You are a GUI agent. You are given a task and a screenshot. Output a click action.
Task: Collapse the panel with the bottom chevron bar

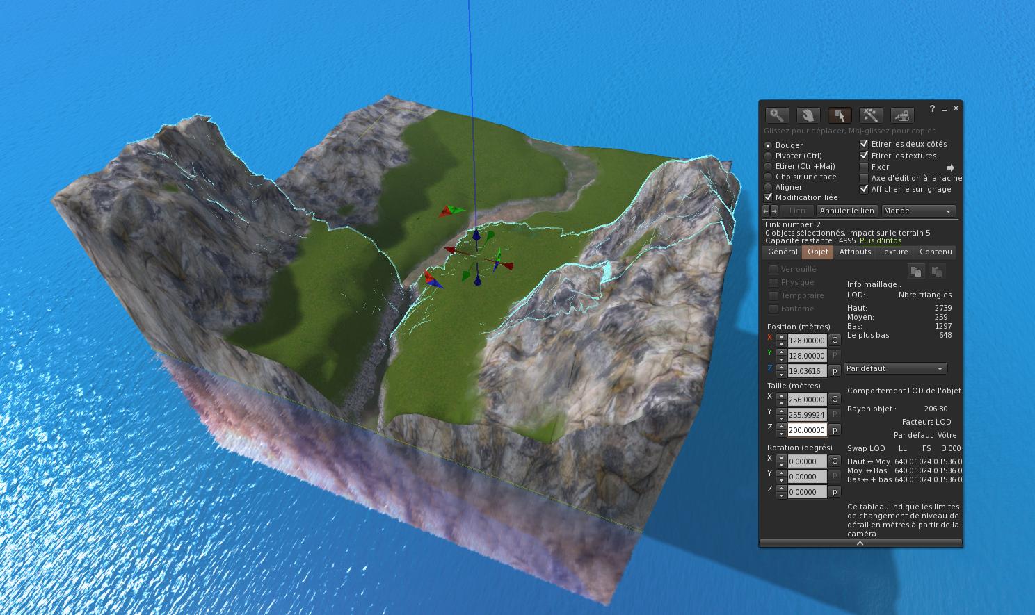pyautogui.click(x=860, y=543)
